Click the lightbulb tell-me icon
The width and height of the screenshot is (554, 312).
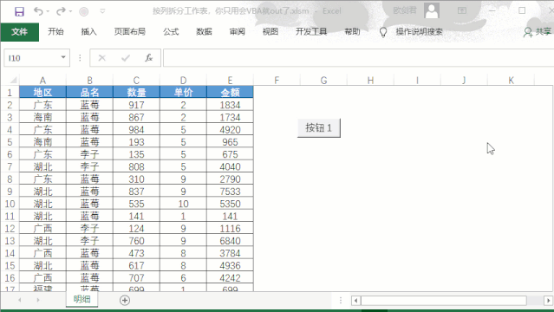point(383,32)
